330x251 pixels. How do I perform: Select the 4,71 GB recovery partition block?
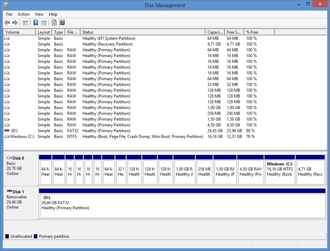[x=310, y=171]
